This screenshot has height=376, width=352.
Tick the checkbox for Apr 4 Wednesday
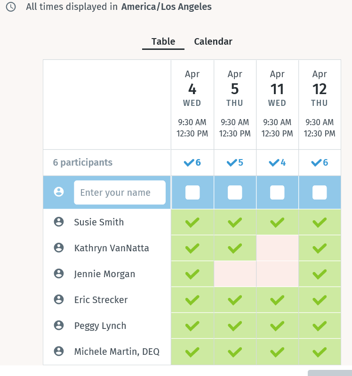pos(192,192)
